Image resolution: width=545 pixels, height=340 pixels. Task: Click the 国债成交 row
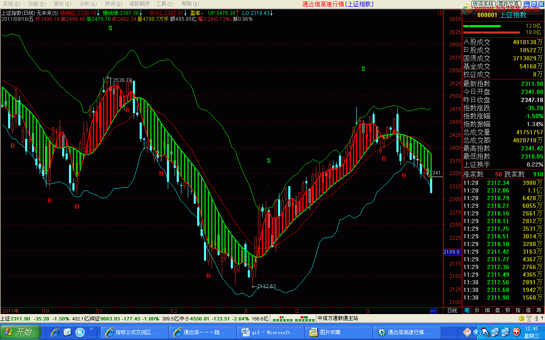point(503,59)
